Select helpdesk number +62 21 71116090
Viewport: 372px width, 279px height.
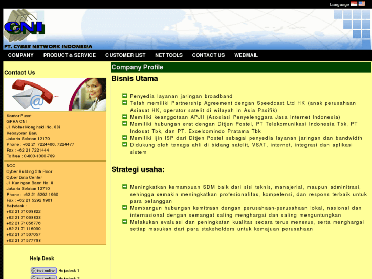point(24,229)
